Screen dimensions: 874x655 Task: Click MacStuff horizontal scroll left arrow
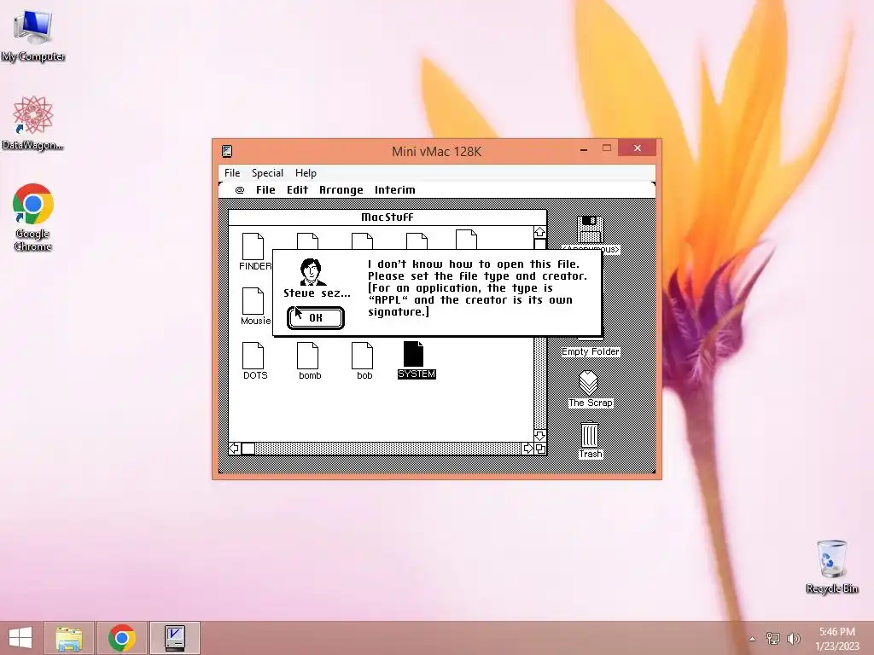[235, 449]
